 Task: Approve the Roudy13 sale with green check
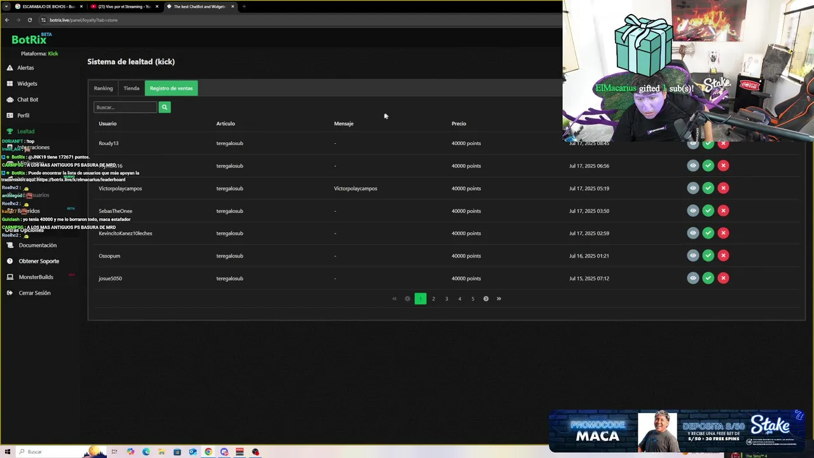[708, 143]
